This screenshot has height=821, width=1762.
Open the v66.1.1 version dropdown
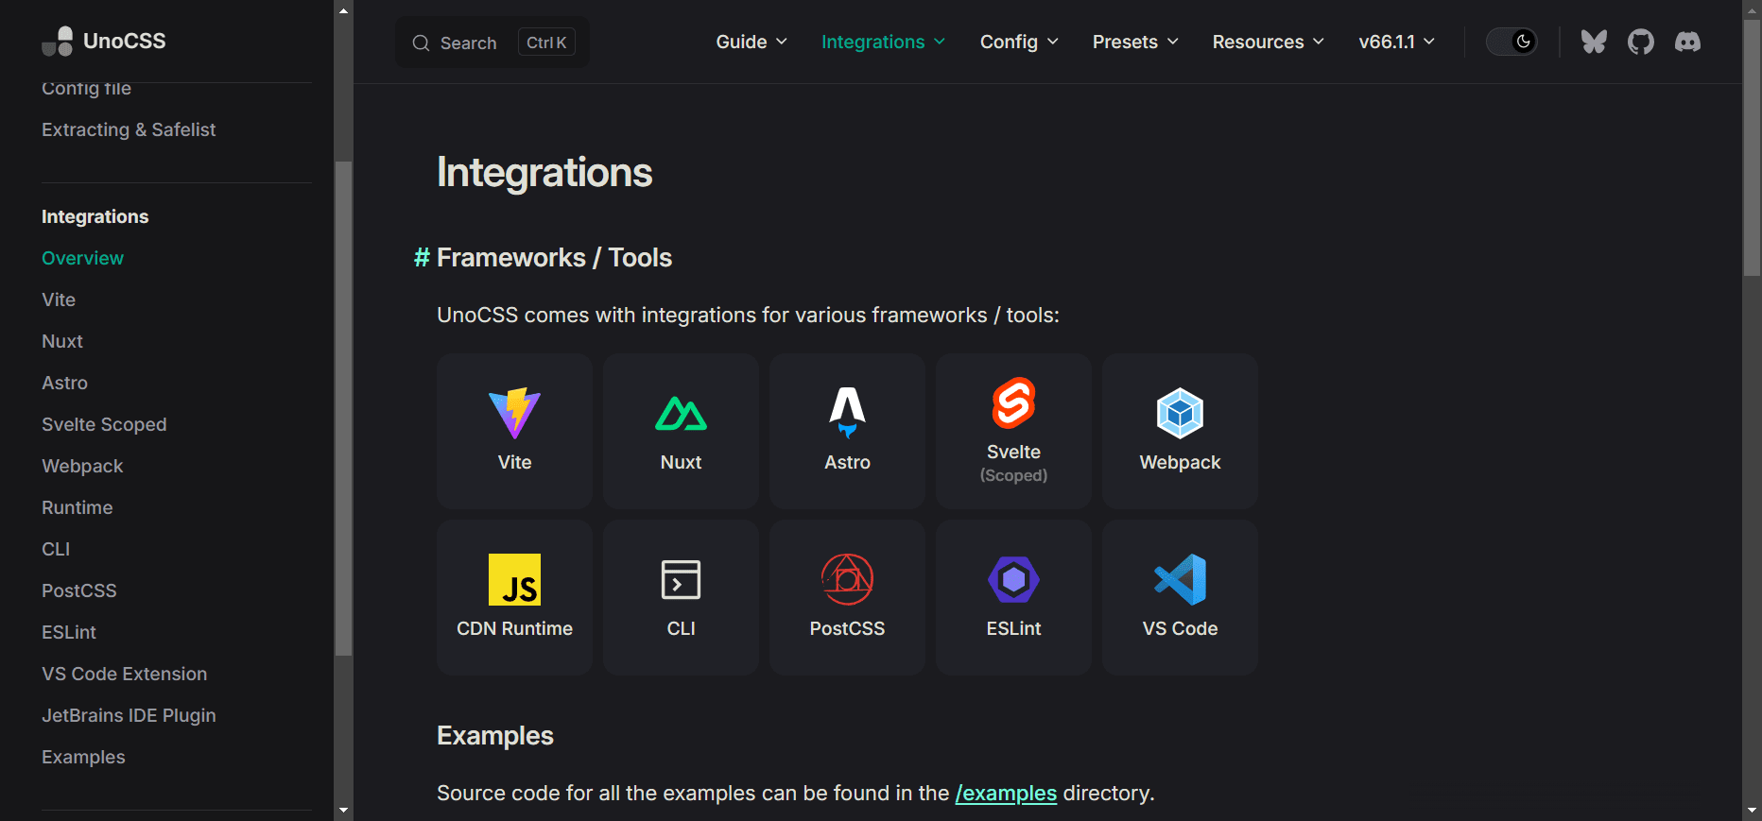[x=1397, y=42]
